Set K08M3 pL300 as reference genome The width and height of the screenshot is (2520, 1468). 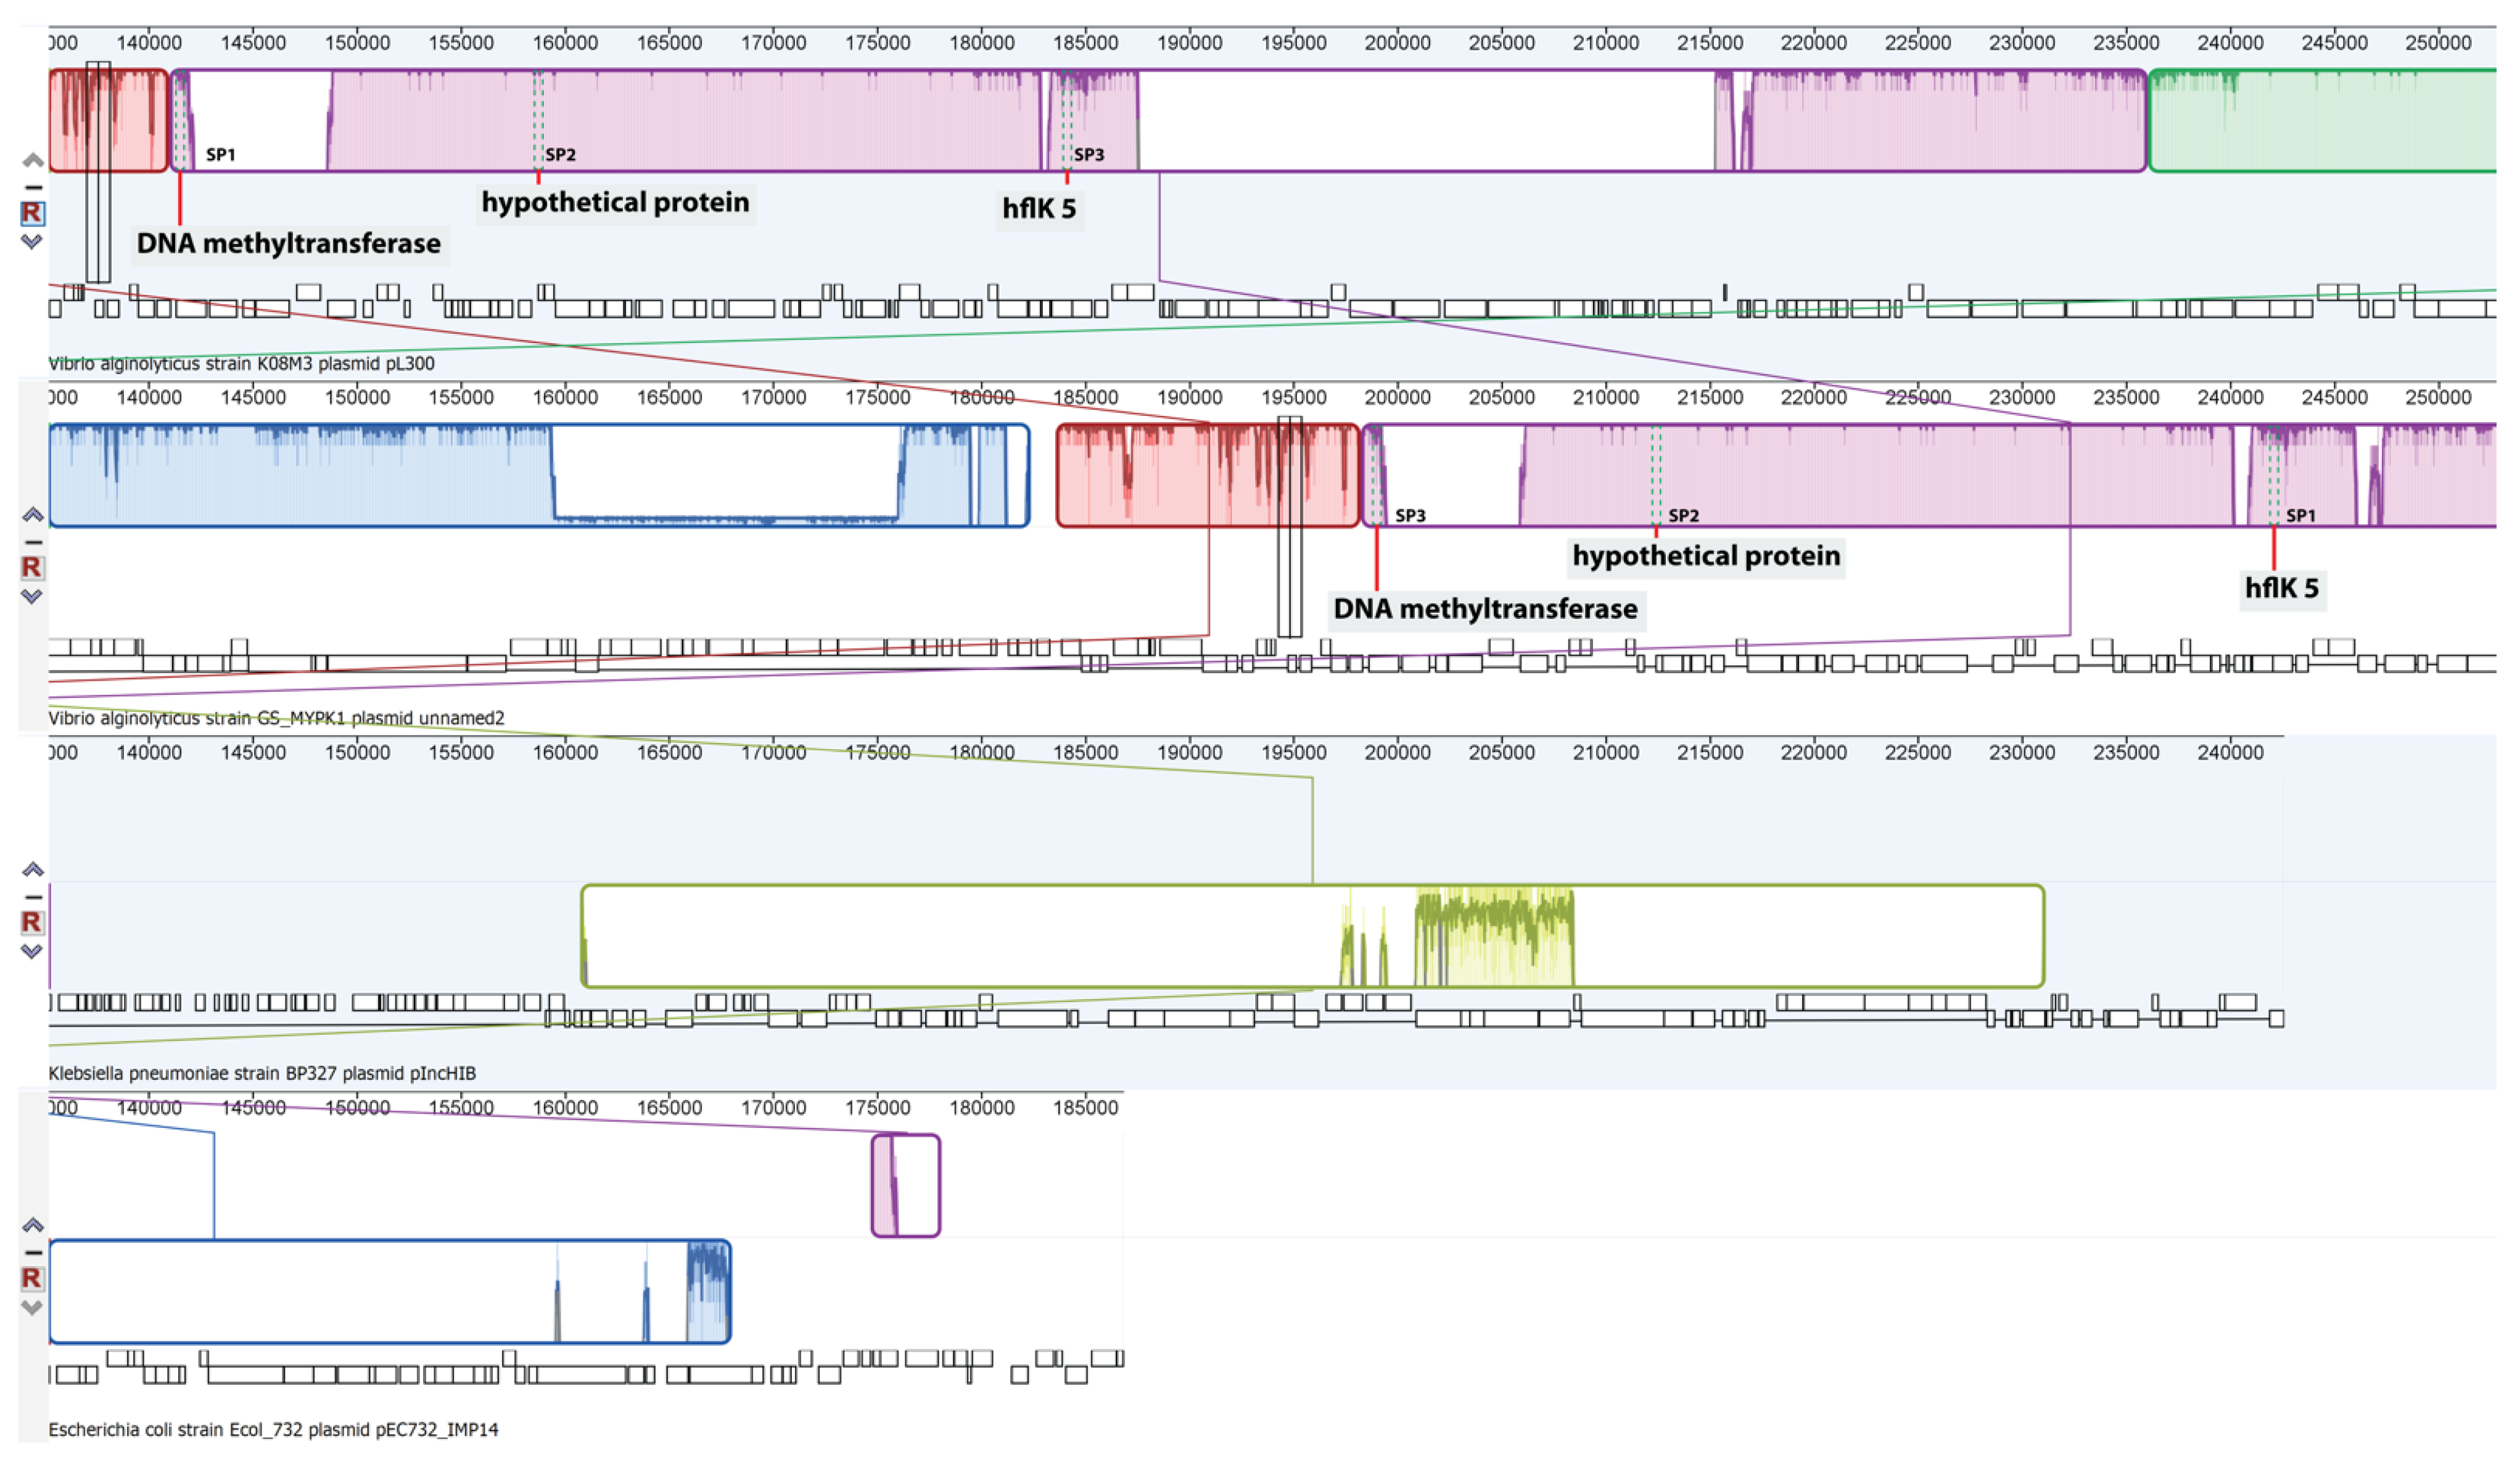(x=32, y=213)
